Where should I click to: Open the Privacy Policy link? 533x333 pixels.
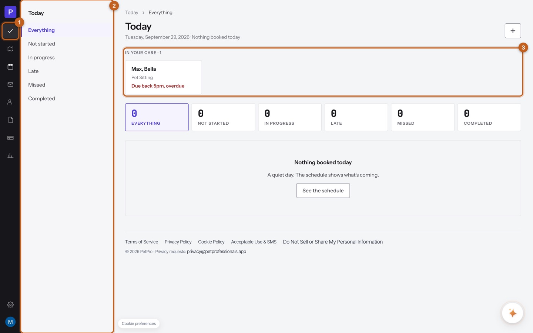tap(178, 242)
